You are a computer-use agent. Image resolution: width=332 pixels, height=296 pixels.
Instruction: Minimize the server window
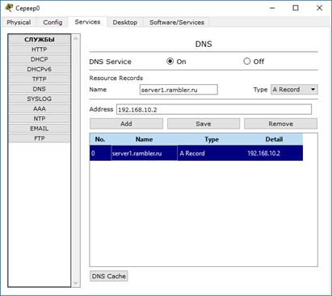pyautogui.click(x=272, y=8)
